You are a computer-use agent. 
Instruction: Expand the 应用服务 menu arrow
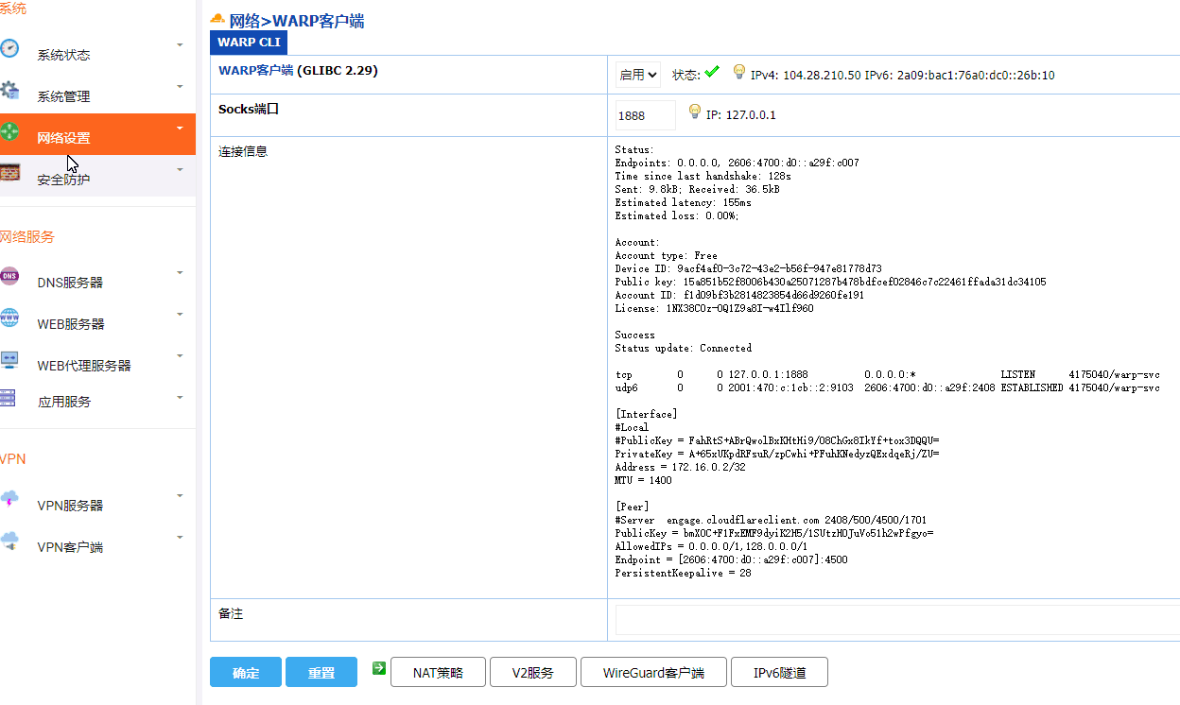180,398
